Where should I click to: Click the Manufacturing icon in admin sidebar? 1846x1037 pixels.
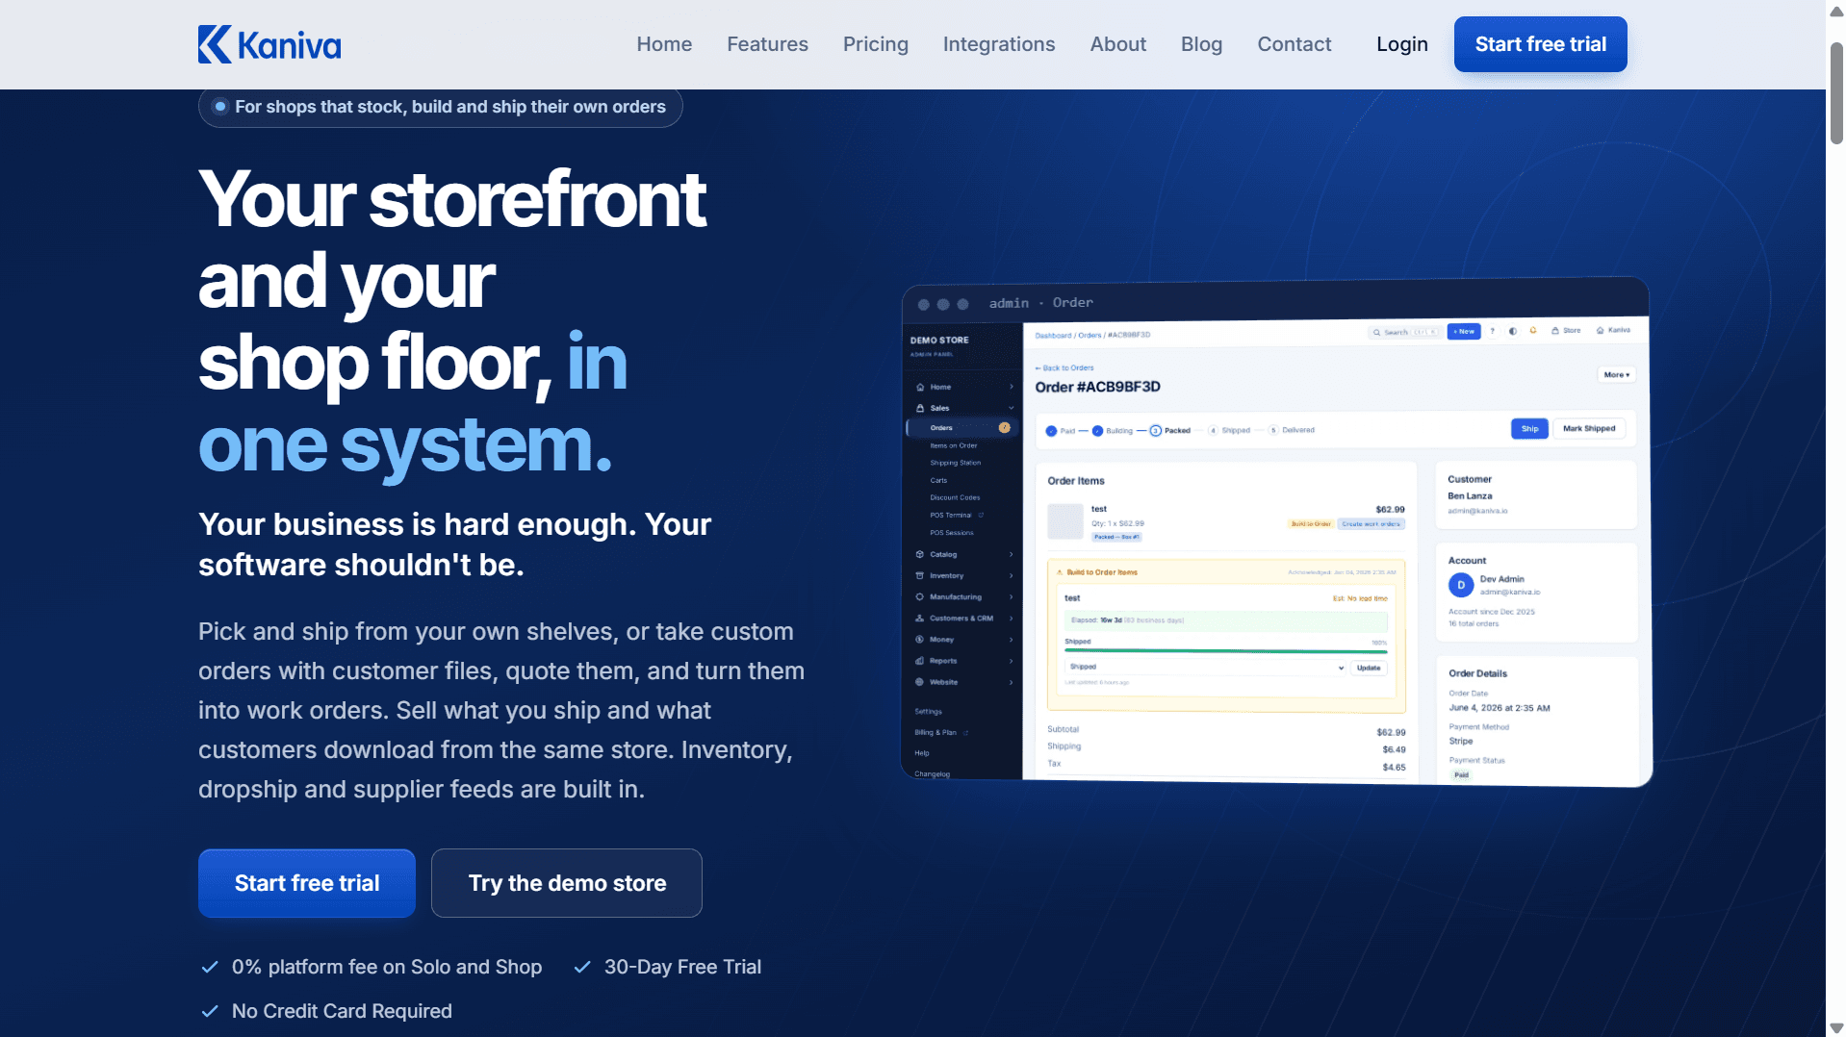[920, 596]
